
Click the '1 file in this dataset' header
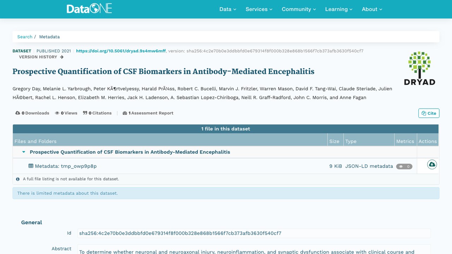tap(226, 129)
